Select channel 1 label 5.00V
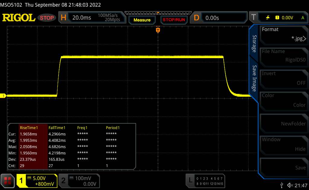 click(39, 178)
